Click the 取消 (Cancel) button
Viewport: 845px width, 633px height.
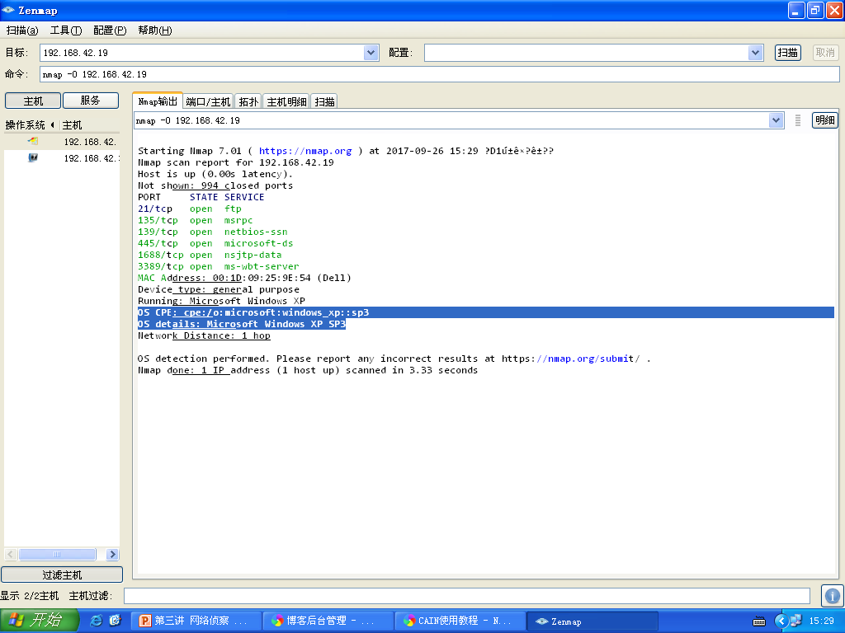[825, 53]
